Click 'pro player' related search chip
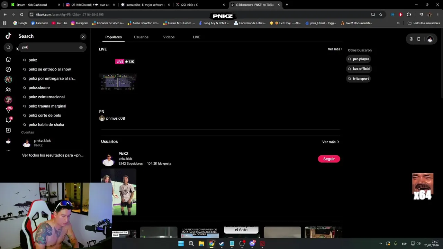Screen dimensions: 443x249 pos(359,59)
